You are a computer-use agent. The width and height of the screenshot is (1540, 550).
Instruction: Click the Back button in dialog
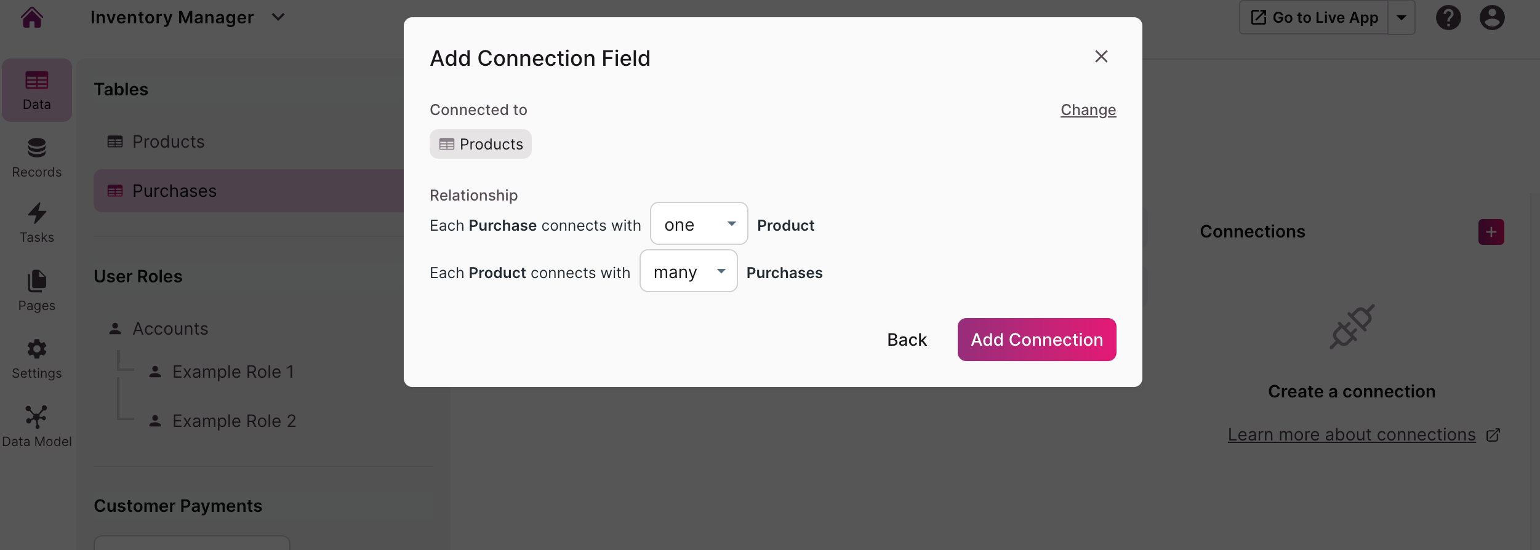pyautogui.click(x=907, y=340)
